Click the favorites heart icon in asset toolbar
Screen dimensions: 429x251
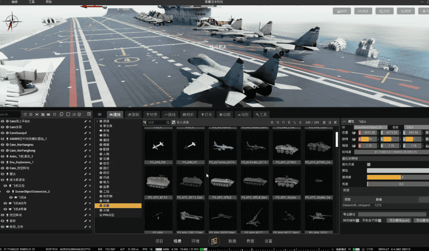click(283, 122)
